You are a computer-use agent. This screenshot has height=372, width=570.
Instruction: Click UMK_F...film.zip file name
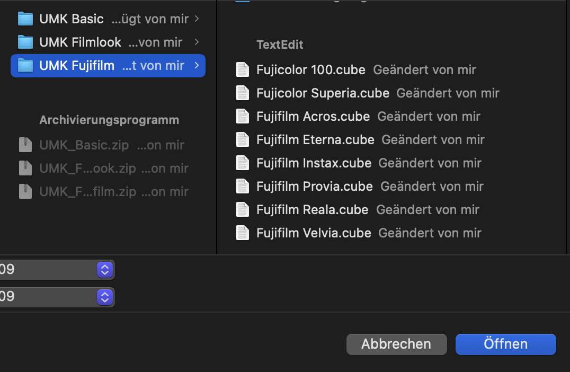pos(87,192)
